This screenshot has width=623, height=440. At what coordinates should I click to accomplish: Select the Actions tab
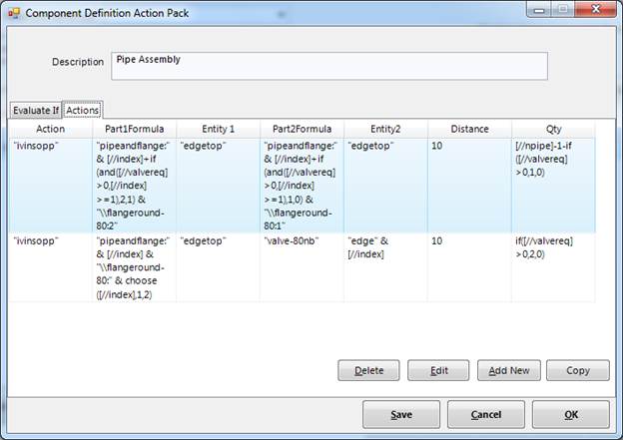pos(82,110)
